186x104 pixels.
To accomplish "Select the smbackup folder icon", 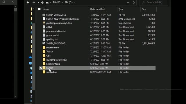I will click(44, 72).
